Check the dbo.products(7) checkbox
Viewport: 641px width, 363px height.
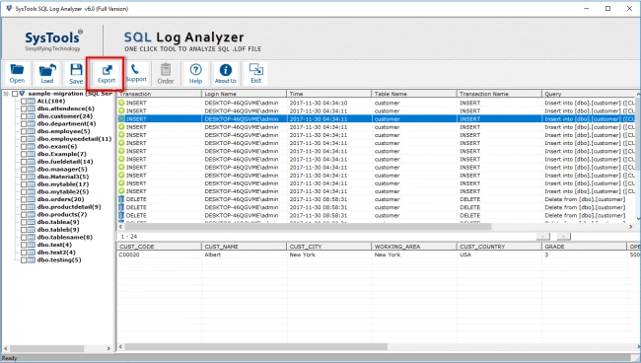tap(24, 215)
